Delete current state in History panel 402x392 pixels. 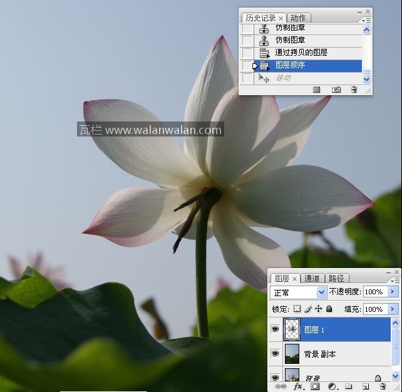(354, 90)
